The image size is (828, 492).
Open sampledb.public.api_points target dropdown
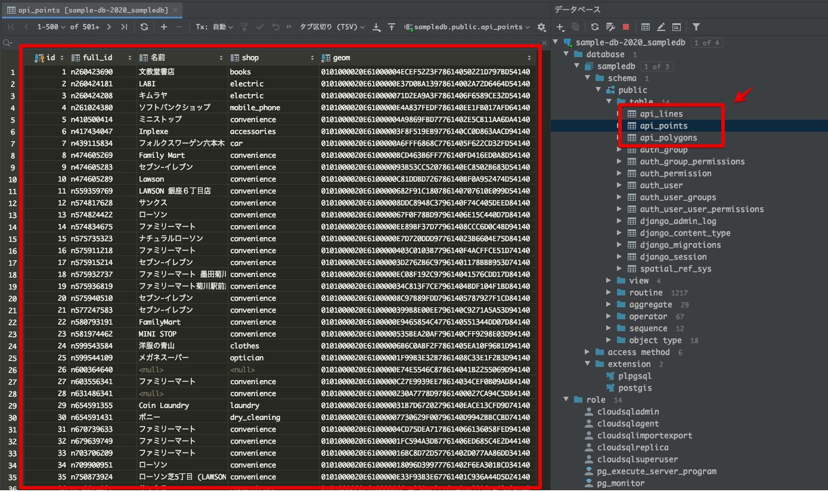467,27
